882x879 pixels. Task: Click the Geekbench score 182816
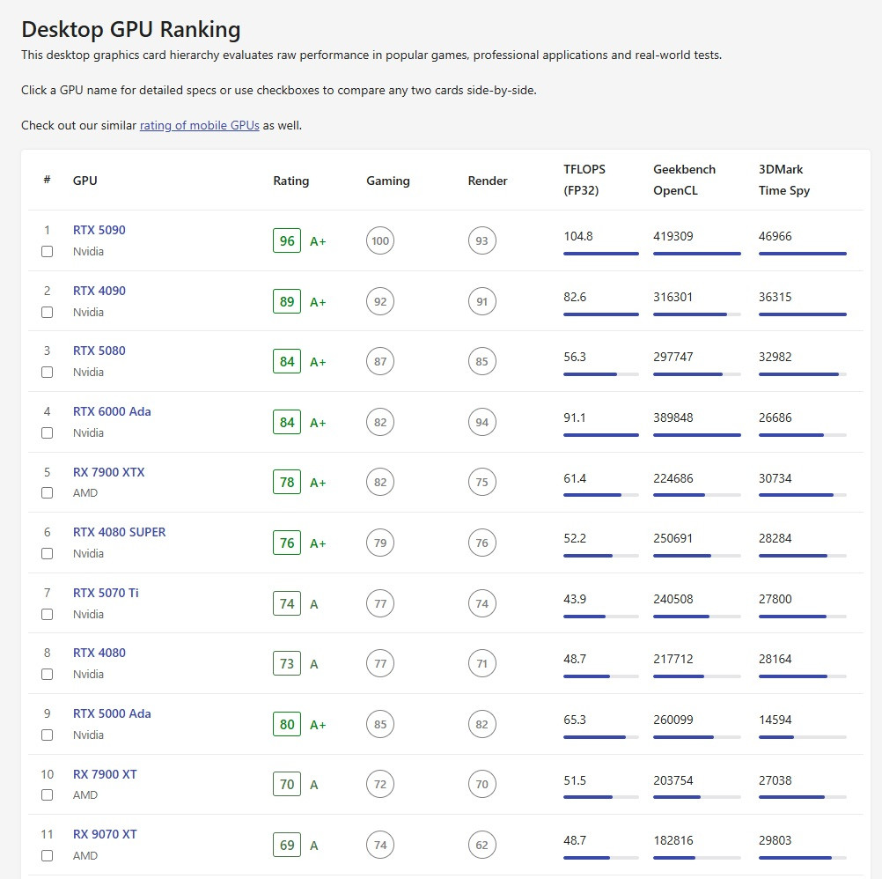(673, 841)
